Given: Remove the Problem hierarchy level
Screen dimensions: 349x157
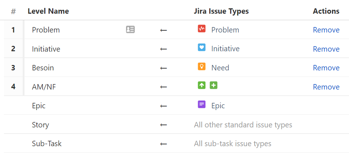Looking at the screenshot, I should (326, 30).
